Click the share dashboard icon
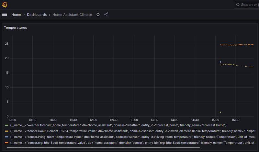259x152 pixels. [106, 15]
